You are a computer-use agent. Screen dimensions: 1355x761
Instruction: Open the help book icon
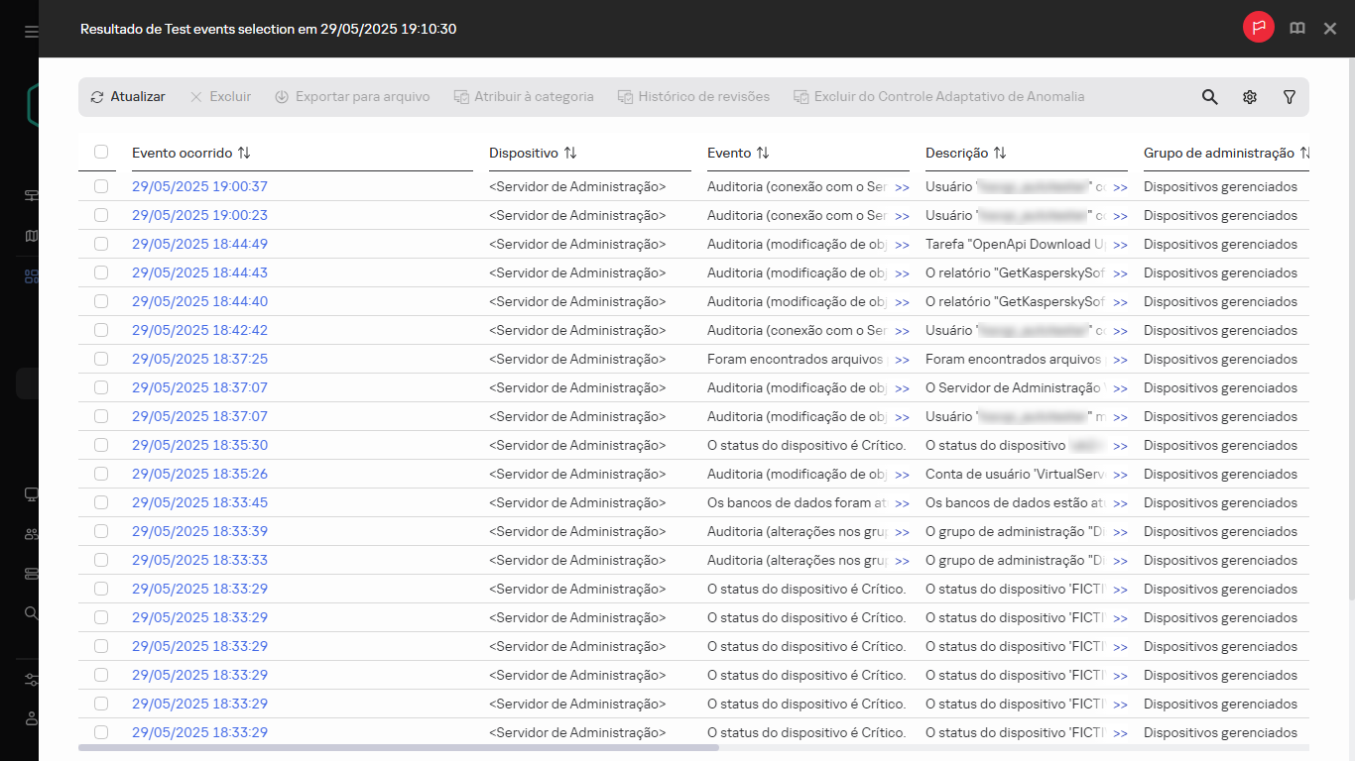point(1297,29)
